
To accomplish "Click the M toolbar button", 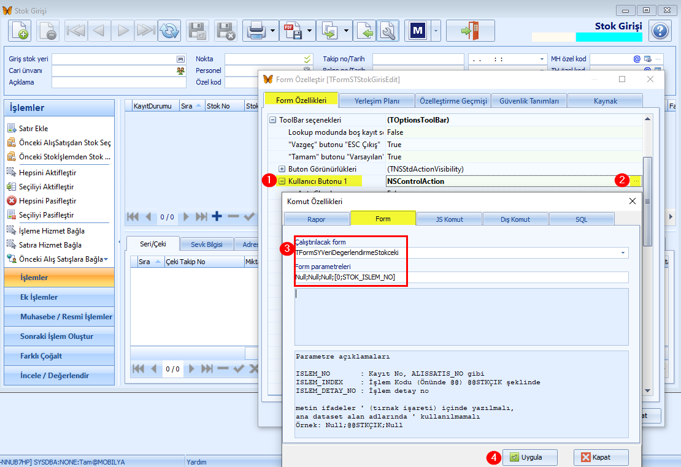I will click(x=418, y=31).
